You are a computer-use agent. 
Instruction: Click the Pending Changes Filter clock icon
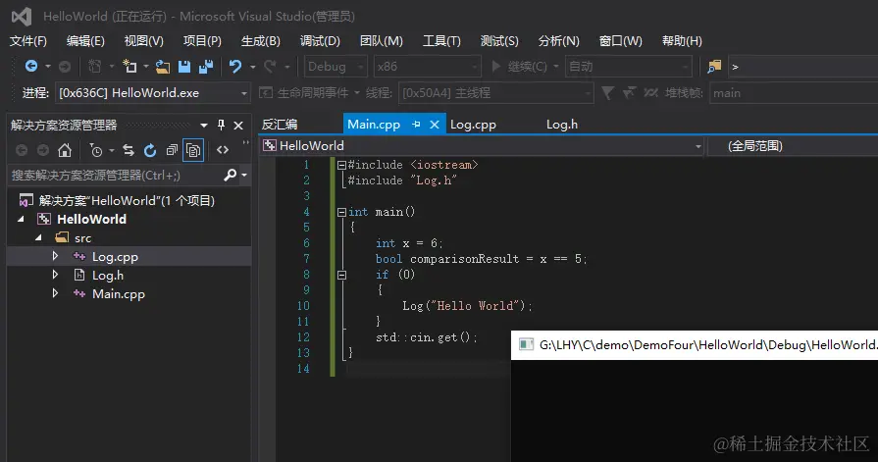coord(96,150)
